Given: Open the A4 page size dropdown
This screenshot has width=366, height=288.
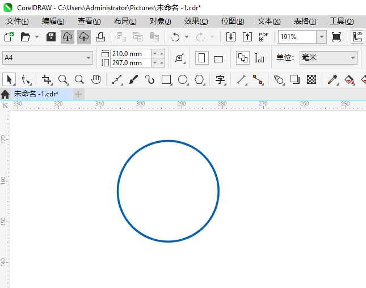Looking at the screenshot, I should click(x=48, y=58).
